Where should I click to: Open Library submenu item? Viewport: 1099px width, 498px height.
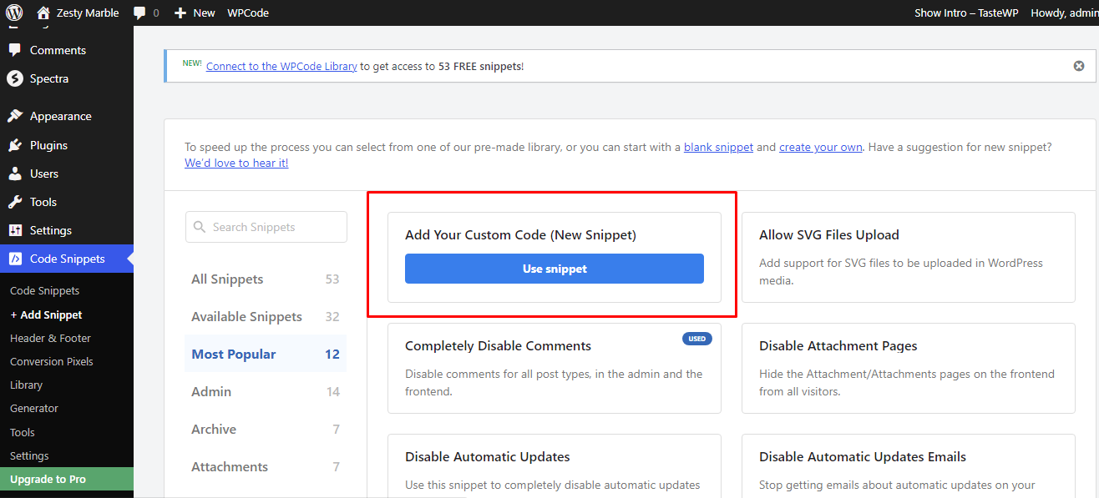tap(26, 385)
